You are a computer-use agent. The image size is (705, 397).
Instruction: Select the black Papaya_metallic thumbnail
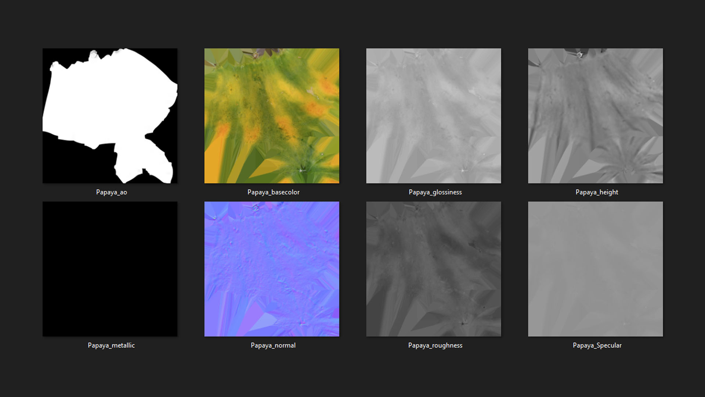110,269
